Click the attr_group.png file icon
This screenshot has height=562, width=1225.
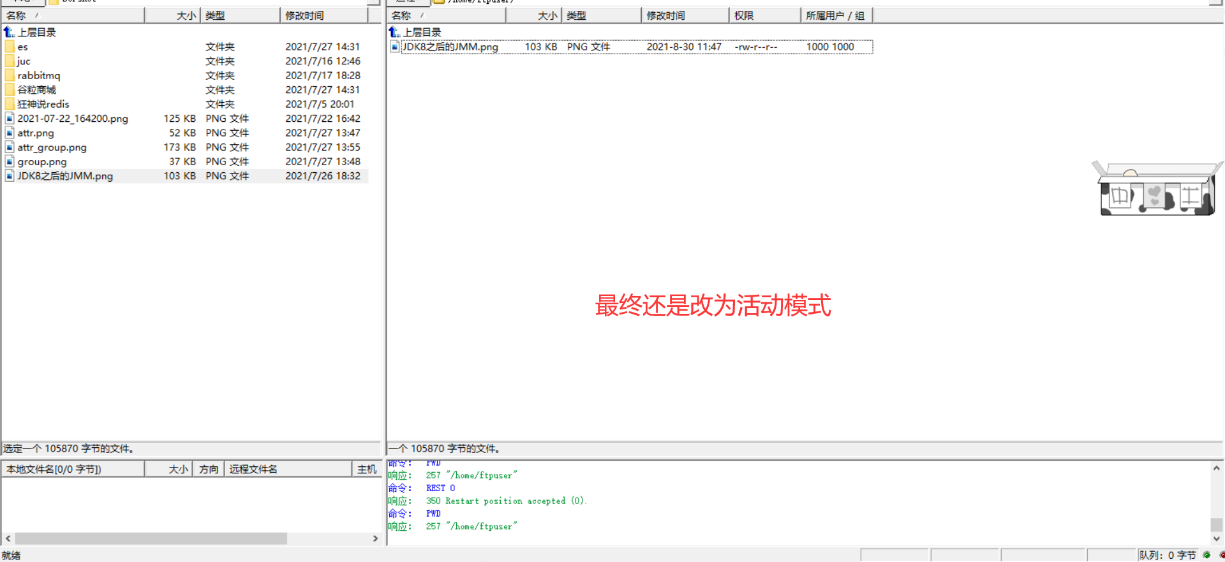tap(10, 147)
